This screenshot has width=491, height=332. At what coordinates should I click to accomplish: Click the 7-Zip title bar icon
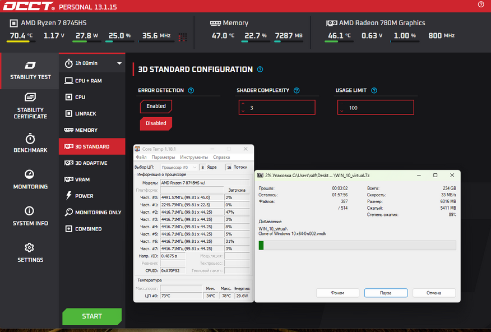tap(260, 175)
